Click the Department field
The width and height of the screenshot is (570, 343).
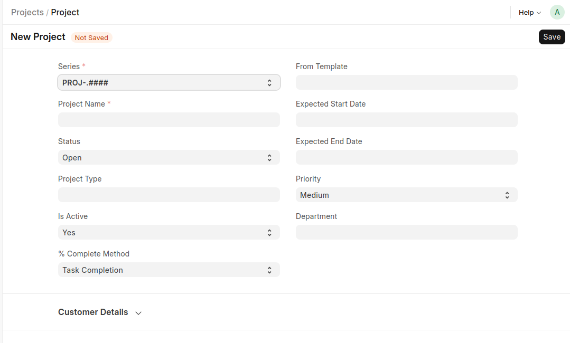[406, 232]
